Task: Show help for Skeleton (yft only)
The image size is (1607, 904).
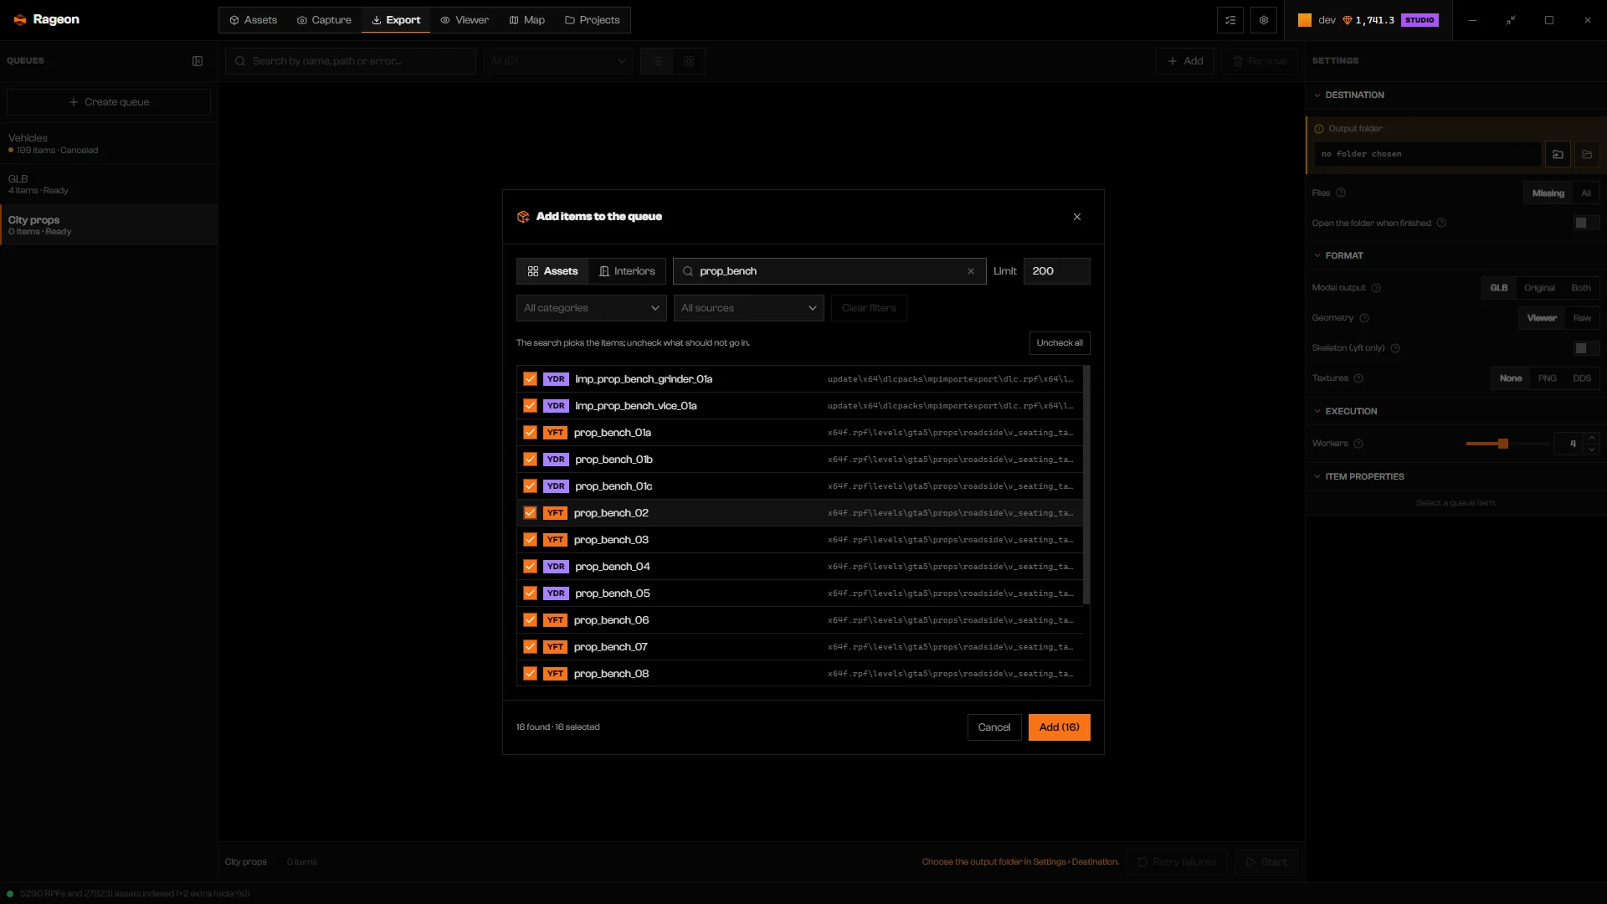Action: [1395, 348]
